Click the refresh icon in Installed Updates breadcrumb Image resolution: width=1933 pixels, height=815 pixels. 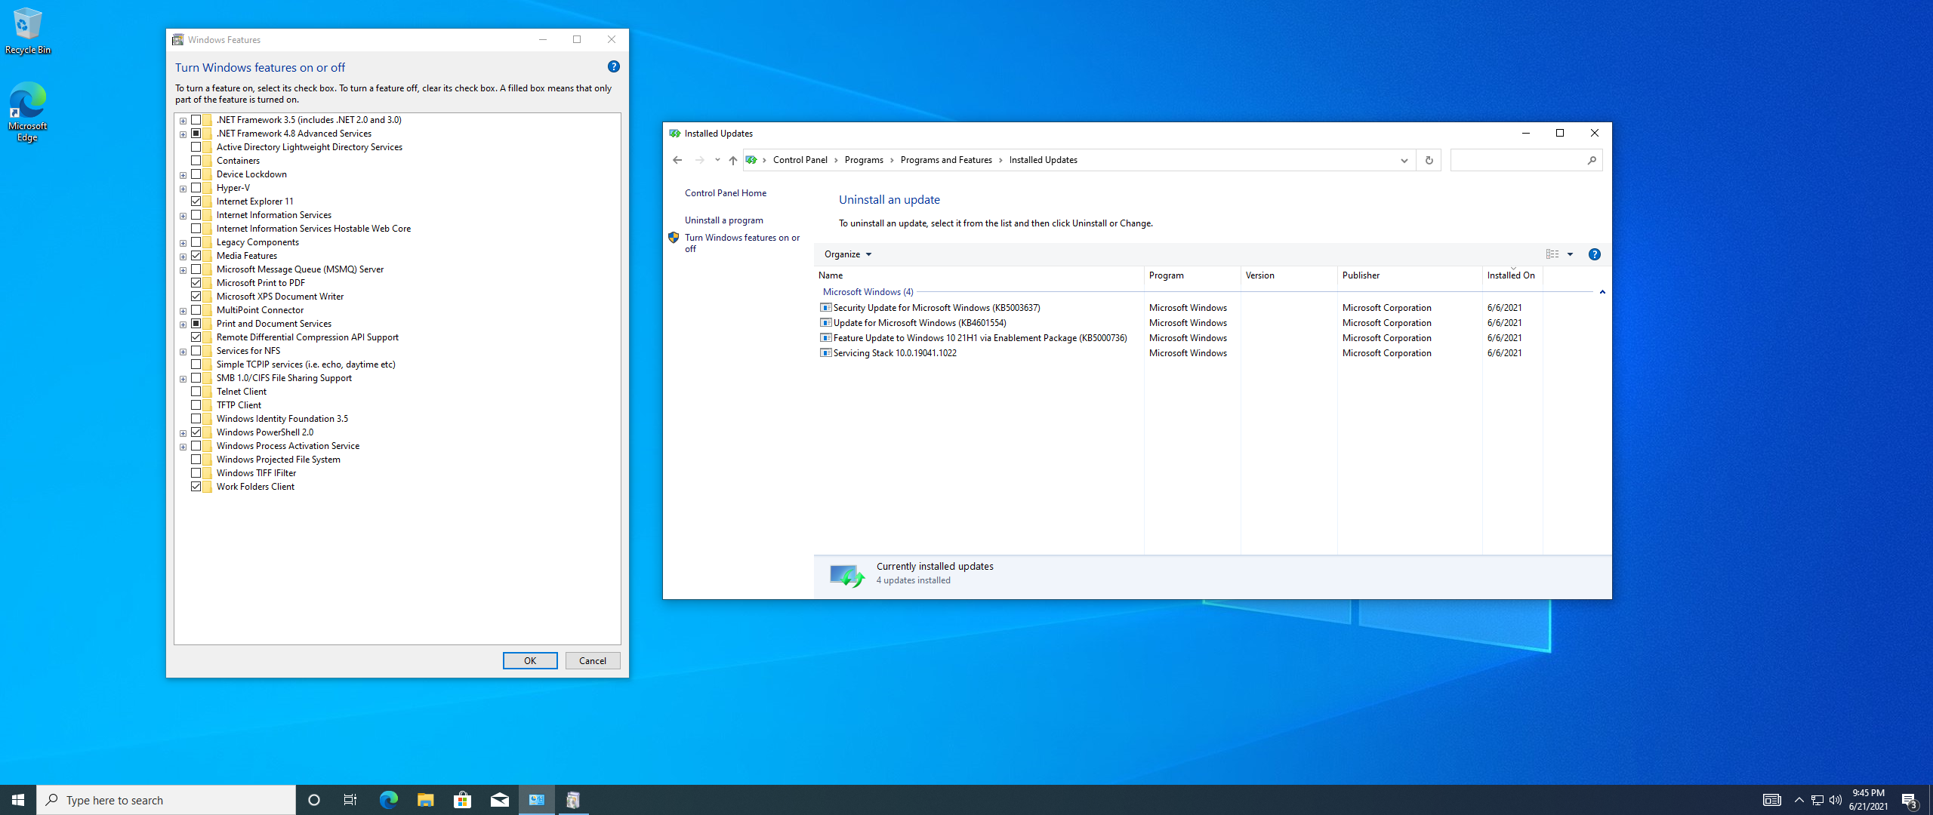(1429, 160)
